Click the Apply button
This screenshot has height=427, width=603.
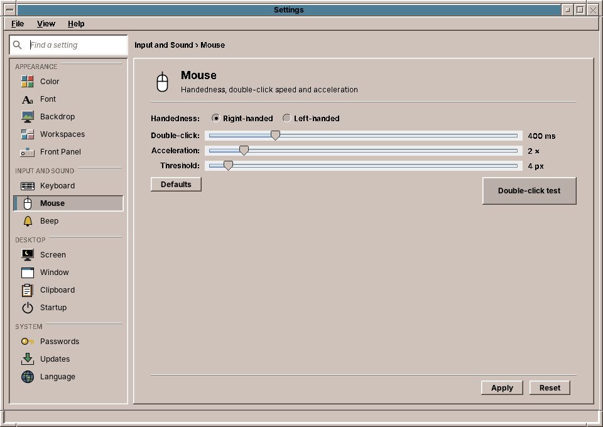click(x=502, y=388)
